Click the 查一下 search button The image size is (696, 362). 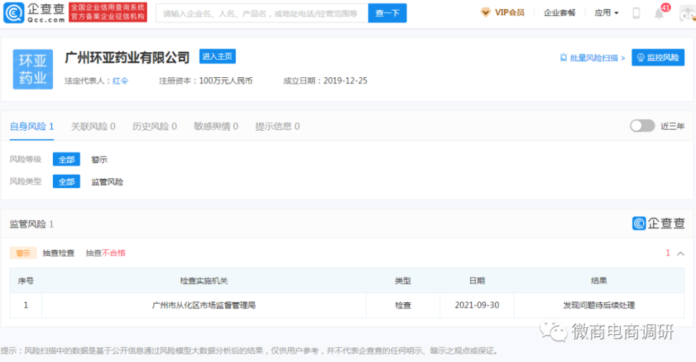[x=387, y=13]
